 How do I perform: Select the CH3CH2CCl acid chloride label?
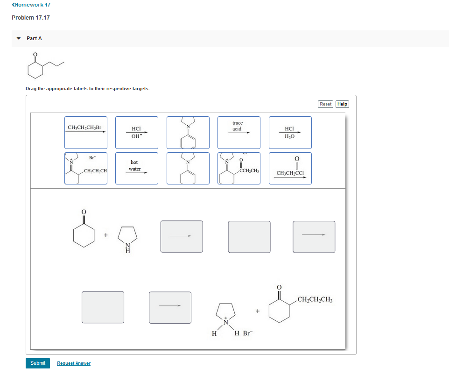click(290, 168)
